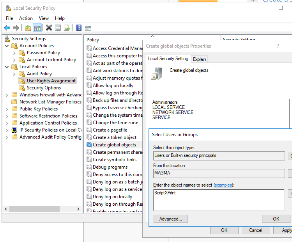The width and height of the screenshot is (292, 242).
Task: Open the Action menu
Action: [x=26, y=18]
